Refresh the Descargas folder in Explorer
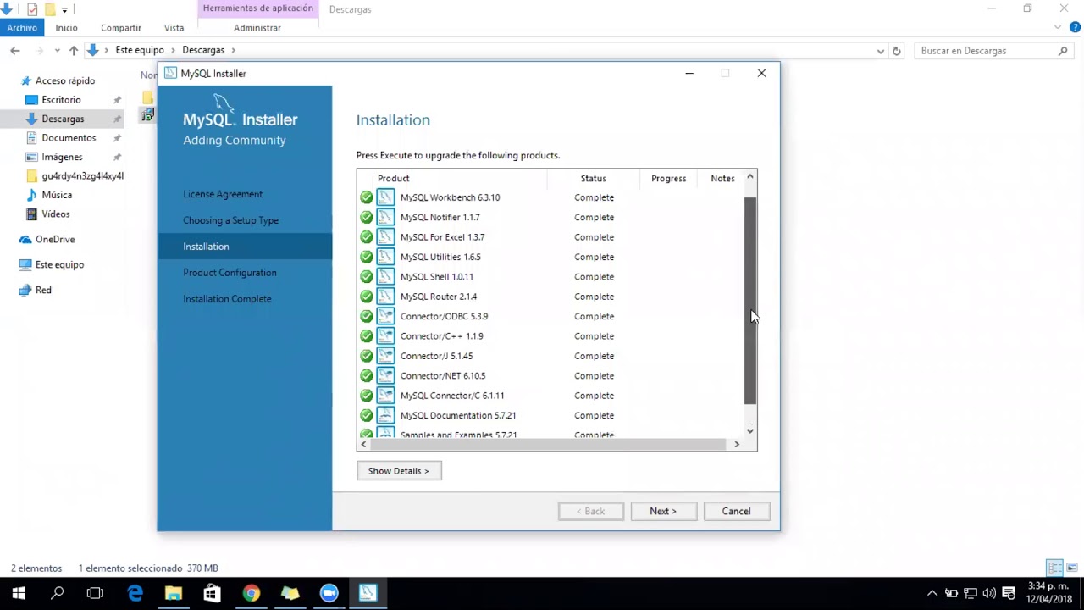 pyautogui.click(x=897, y=51)
